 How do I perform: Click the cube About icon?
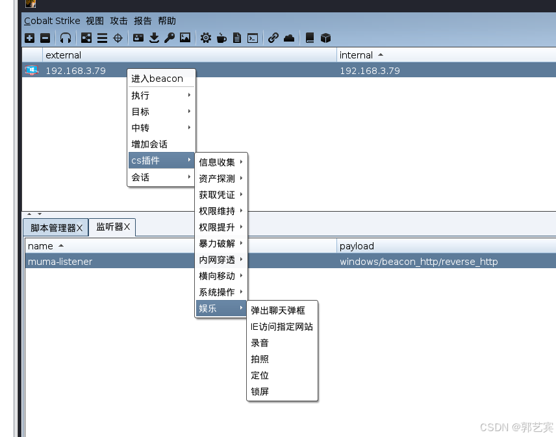(x=325, y=38)
